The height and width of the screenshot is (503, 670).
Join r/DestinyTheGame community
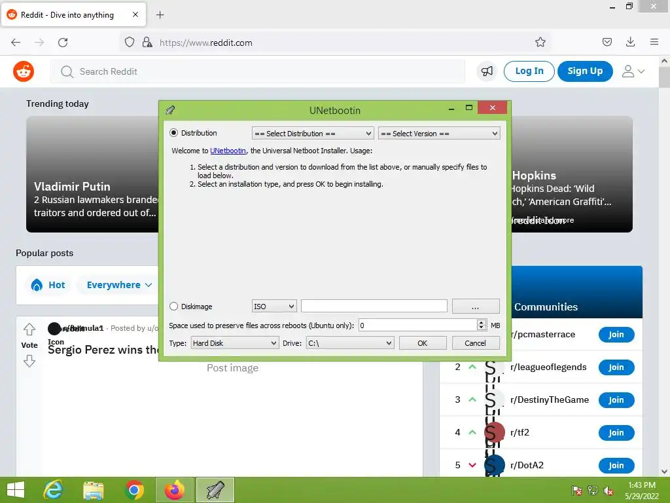[616, 400]
